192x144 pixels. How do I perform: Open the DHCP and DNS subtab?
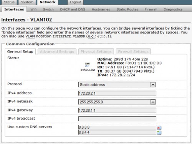tap(73, 9)
